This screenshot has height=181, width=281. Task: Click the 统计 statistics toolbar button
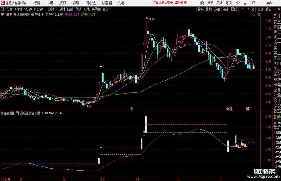[225, 9]
